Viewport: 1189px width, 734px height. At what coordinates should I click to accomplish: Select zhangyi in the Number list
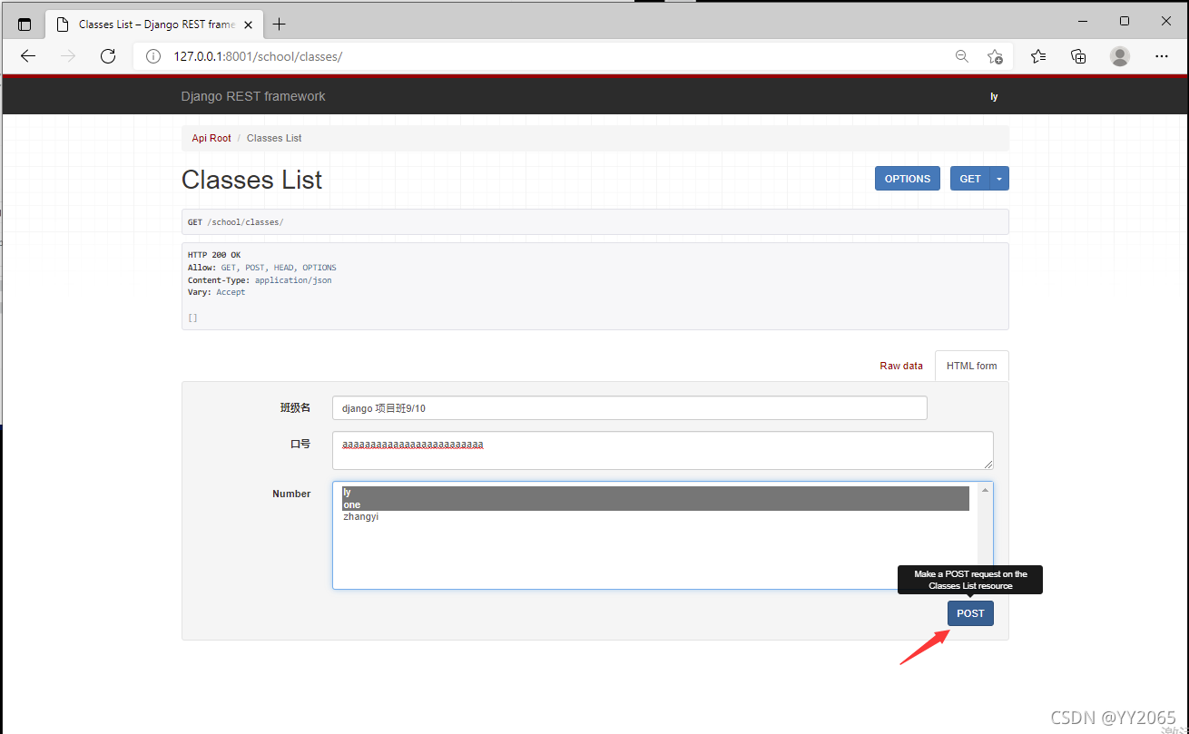[655, 517]
